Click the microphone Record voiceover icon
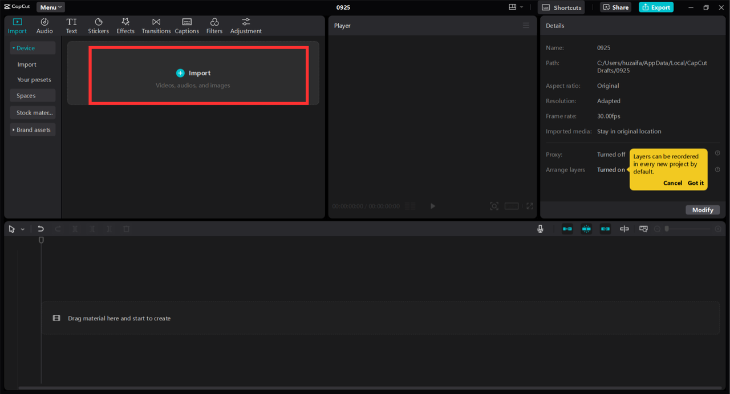The height and width of the screenshot is (394, 730). point(540,229)
